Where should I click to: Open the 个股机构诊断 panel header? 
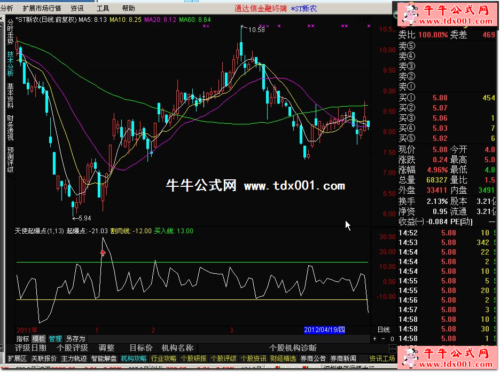coord(293,348)
